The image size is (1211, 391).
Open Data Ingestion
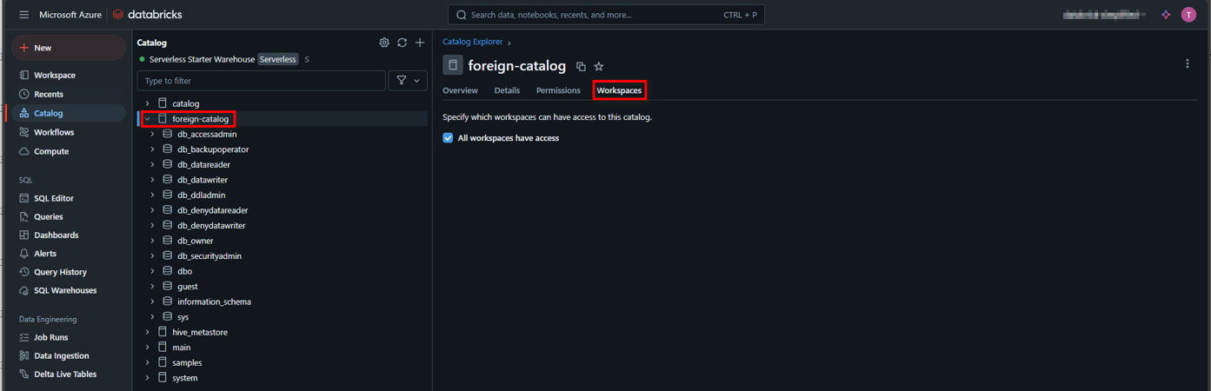69,355
